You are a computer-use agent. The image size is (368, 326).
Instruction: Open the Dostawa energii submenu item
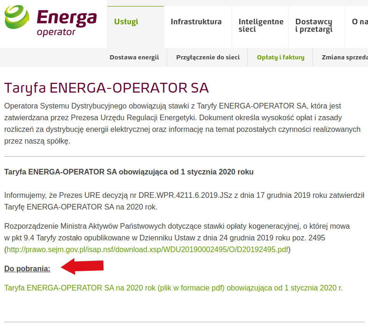click(134, 58)
